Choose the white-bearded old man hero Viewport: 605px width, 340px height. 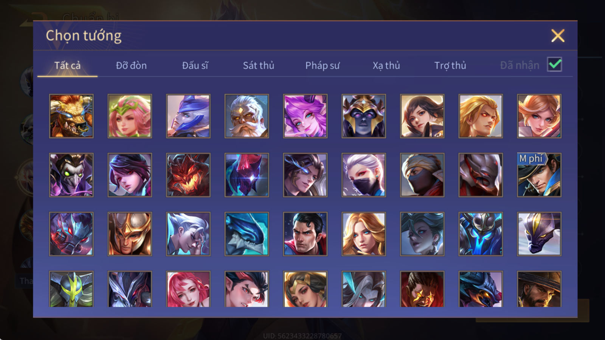tap(247, 116)
